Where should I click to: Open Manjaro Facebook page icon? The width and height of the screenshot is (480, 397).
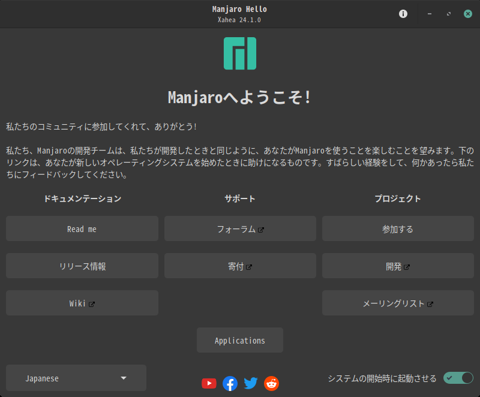point(230,383)
